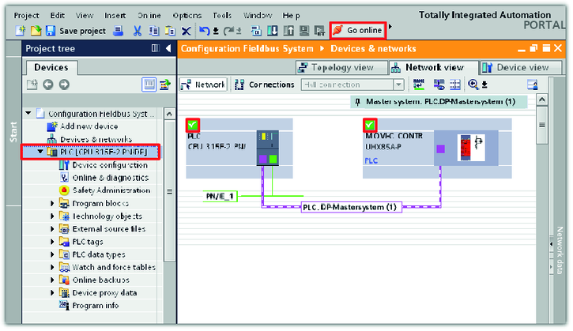573x331 pixels.
Task: Open Online & diagnostics item
Action: coord(111,178)
